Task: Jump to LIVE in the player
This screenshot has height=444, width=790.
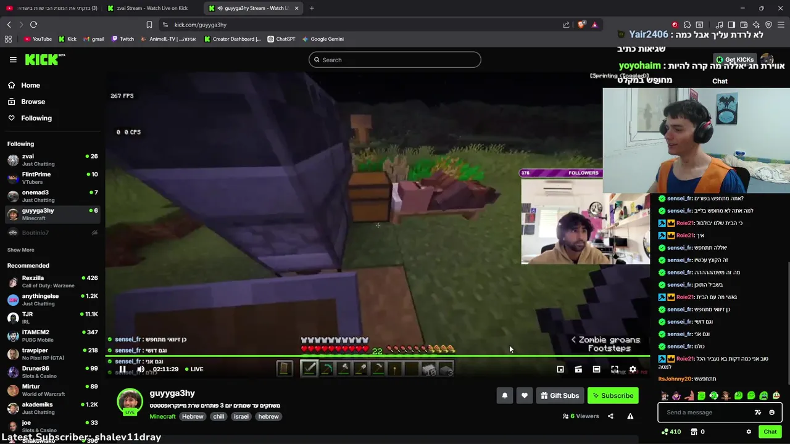Action: 194,369
